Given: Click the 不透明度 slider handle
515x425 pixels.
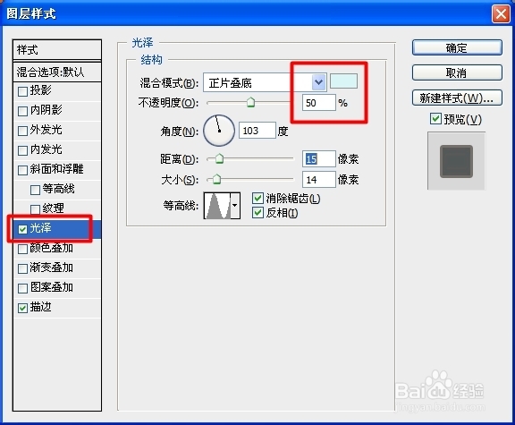Looking at the screenshot, I should pos(250,102).
